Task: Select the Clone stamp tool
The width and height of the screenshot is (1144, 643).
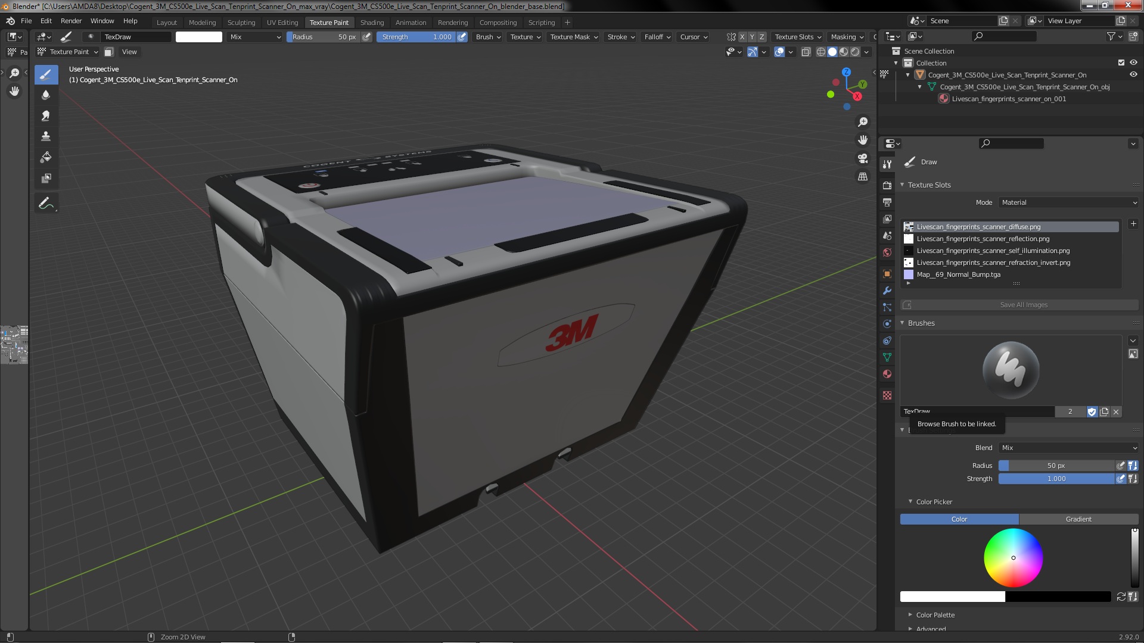Action: click(x=46, y=136)
